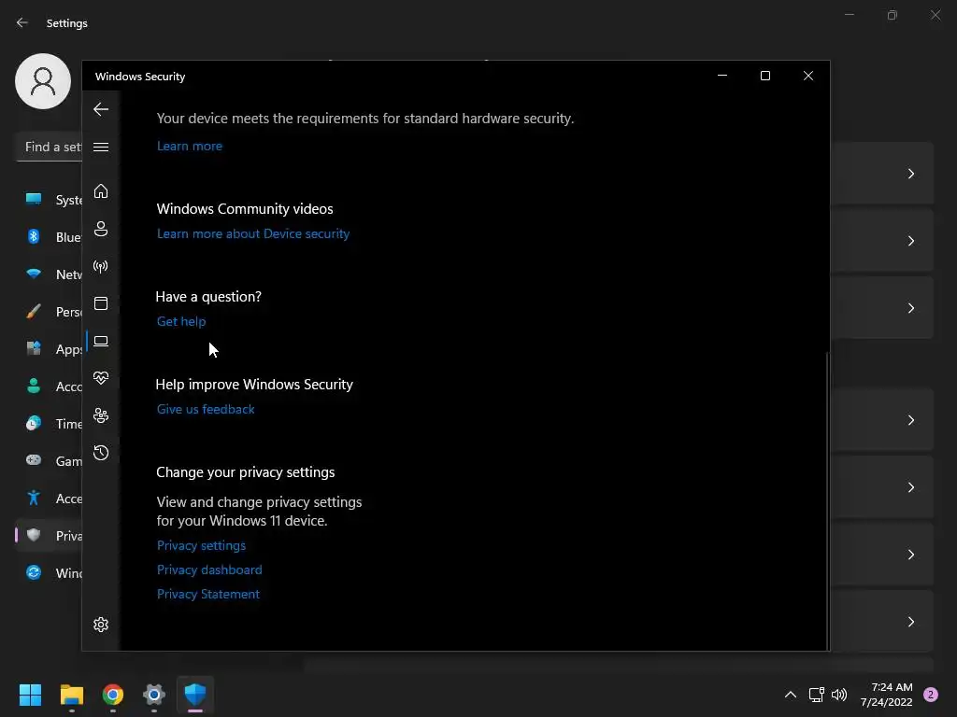
Task: Click the Get help link
Action: [181, 322]
